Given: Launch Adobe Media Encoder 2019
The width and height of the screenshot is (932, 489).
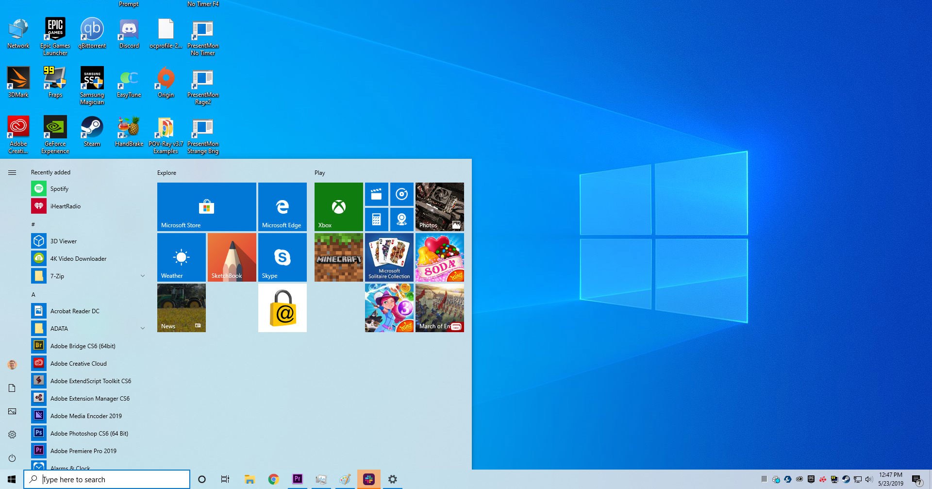Looking at the screenshot, I should pos(88,416).
